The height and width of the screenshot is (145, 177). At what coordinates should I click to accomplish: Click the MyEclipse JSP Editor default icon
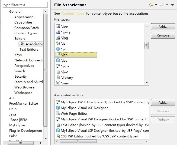[58, 102]
